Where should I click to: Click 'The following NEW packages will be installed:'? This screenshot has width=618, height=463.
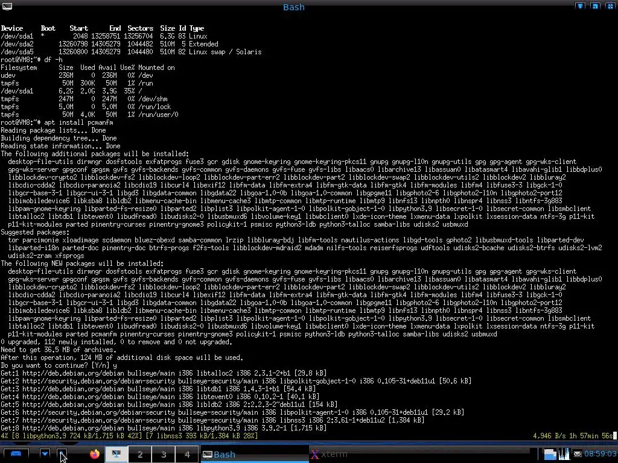(x=82, y=263)
